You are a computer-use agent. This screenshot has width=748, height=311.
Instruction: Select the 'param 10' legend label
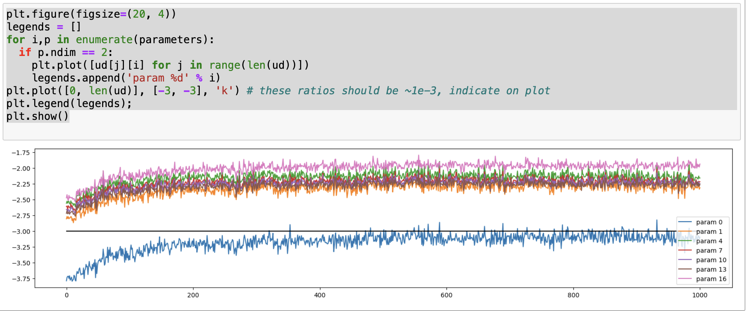[x=711, y=260]
